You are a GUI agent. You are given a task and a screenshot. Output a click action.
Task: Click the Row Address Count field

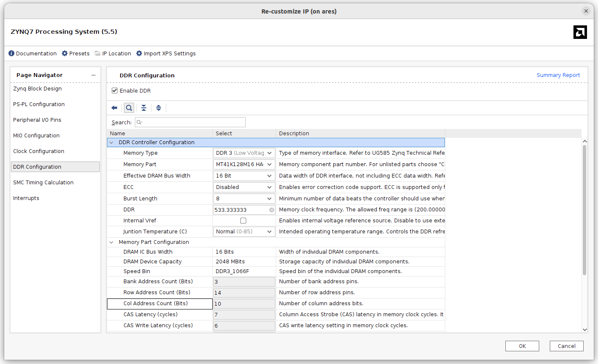[x=244, y=293]
